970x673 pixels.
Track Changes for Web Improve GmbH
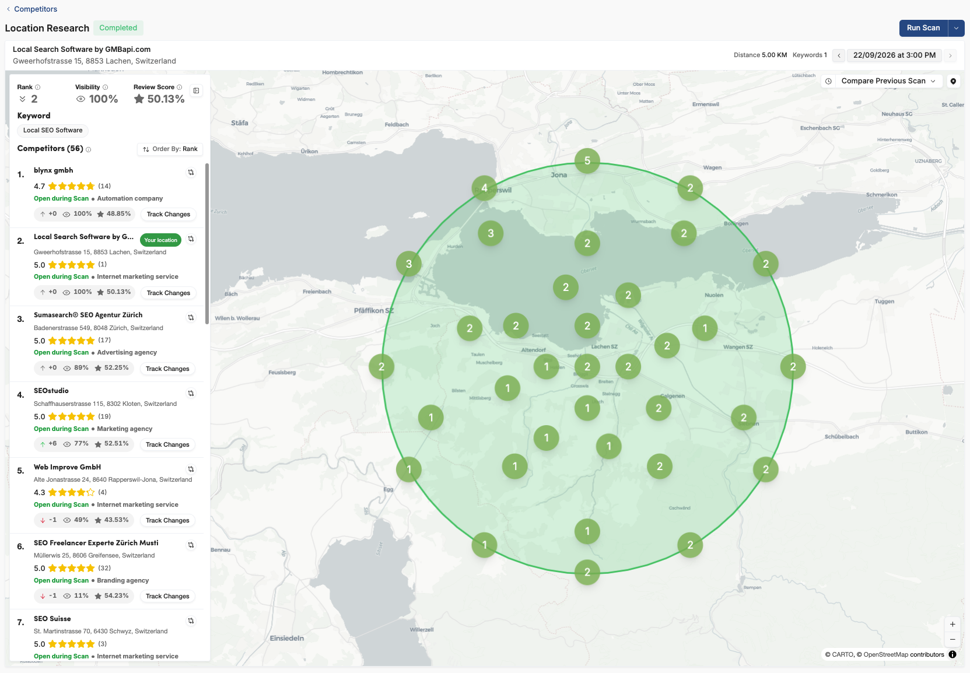click(168, 520)
